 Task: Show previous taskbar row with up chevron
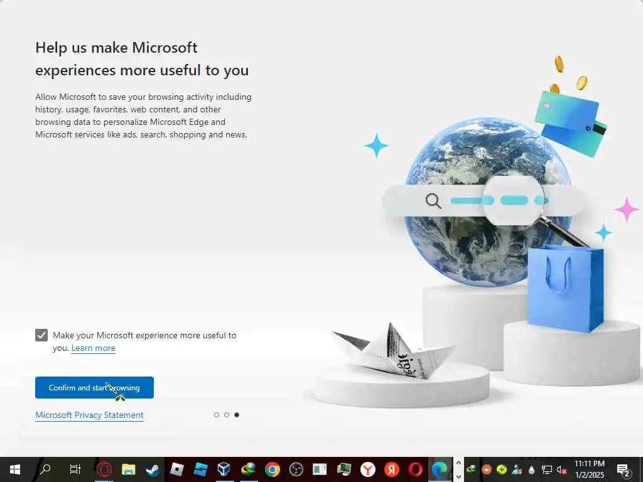click(x=458, y=463)
